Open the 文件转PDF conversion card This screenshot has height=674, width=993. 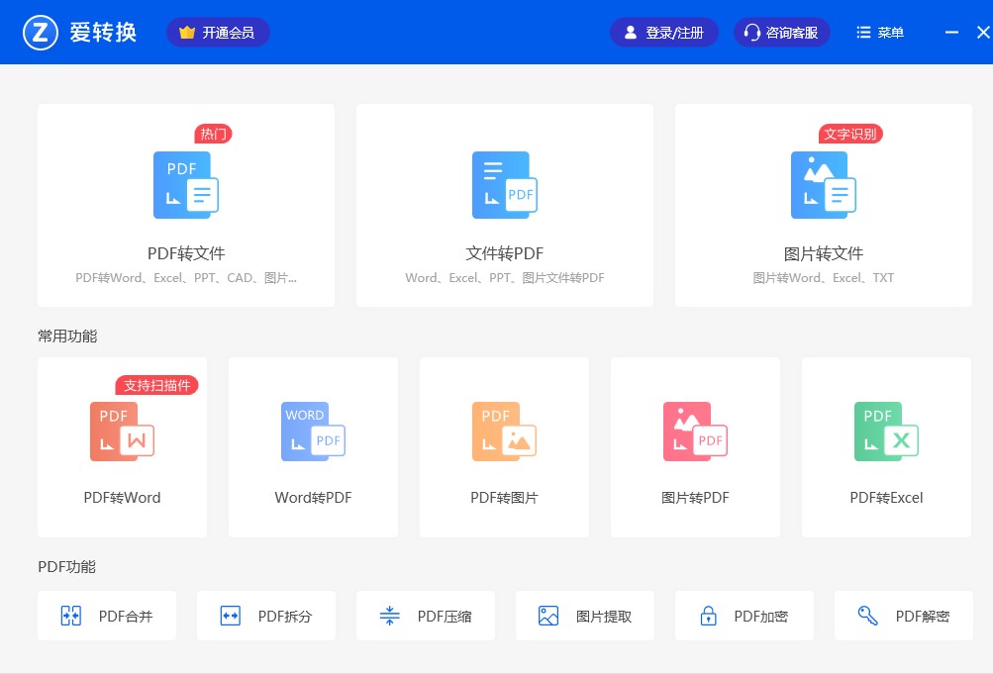504,205
